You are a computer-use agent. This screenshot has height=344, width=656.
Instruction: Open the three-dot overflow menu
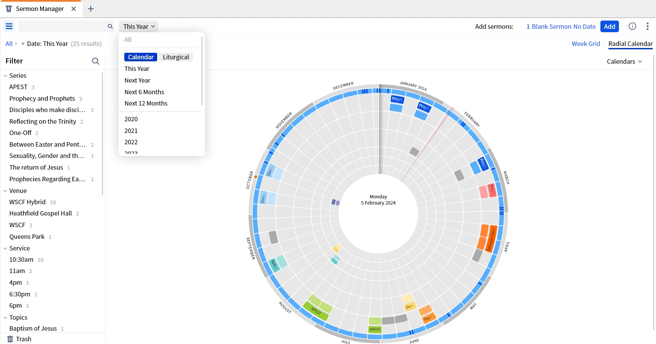(x=647, y=26)
